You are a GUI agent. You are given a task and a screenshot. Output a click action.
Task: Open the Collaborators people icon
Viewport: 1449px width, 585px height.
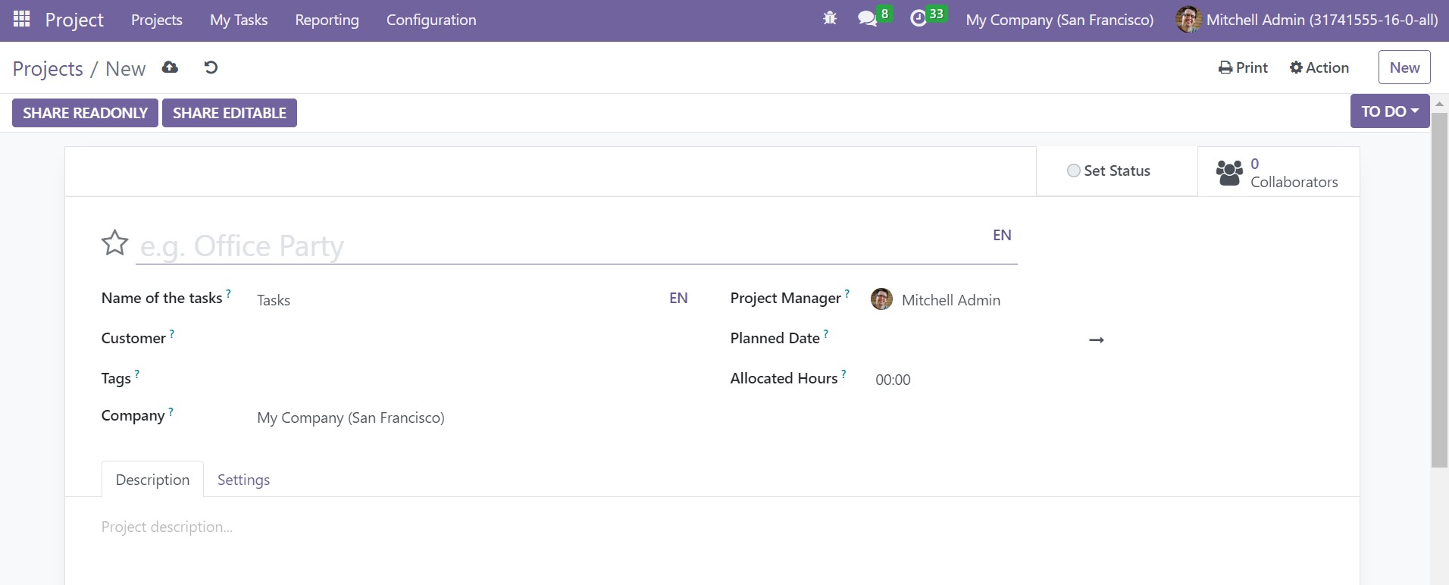(1229, 172)
